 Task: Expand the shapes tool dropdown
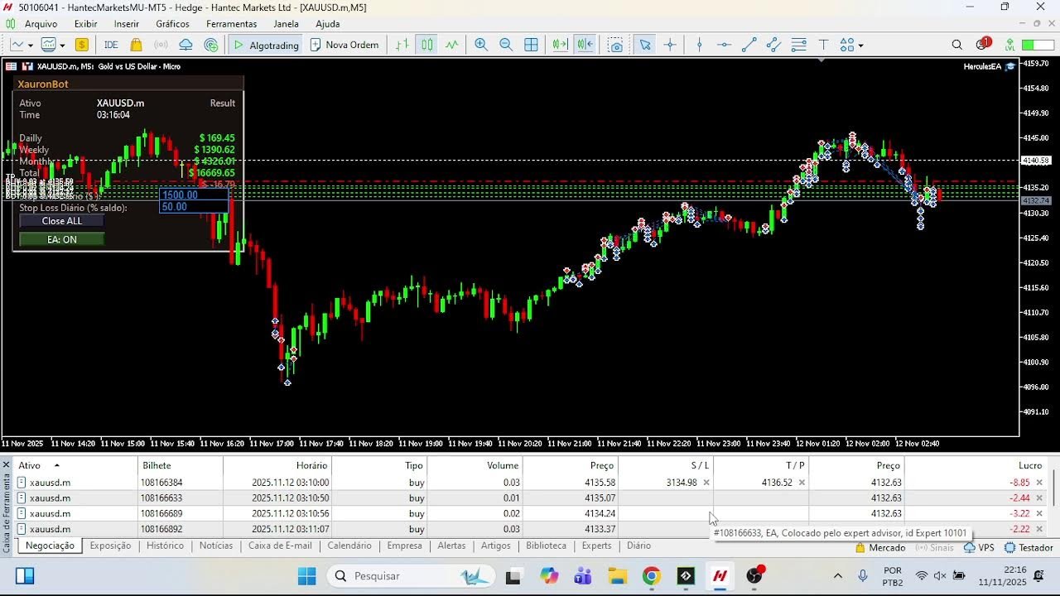coord(861,45)
